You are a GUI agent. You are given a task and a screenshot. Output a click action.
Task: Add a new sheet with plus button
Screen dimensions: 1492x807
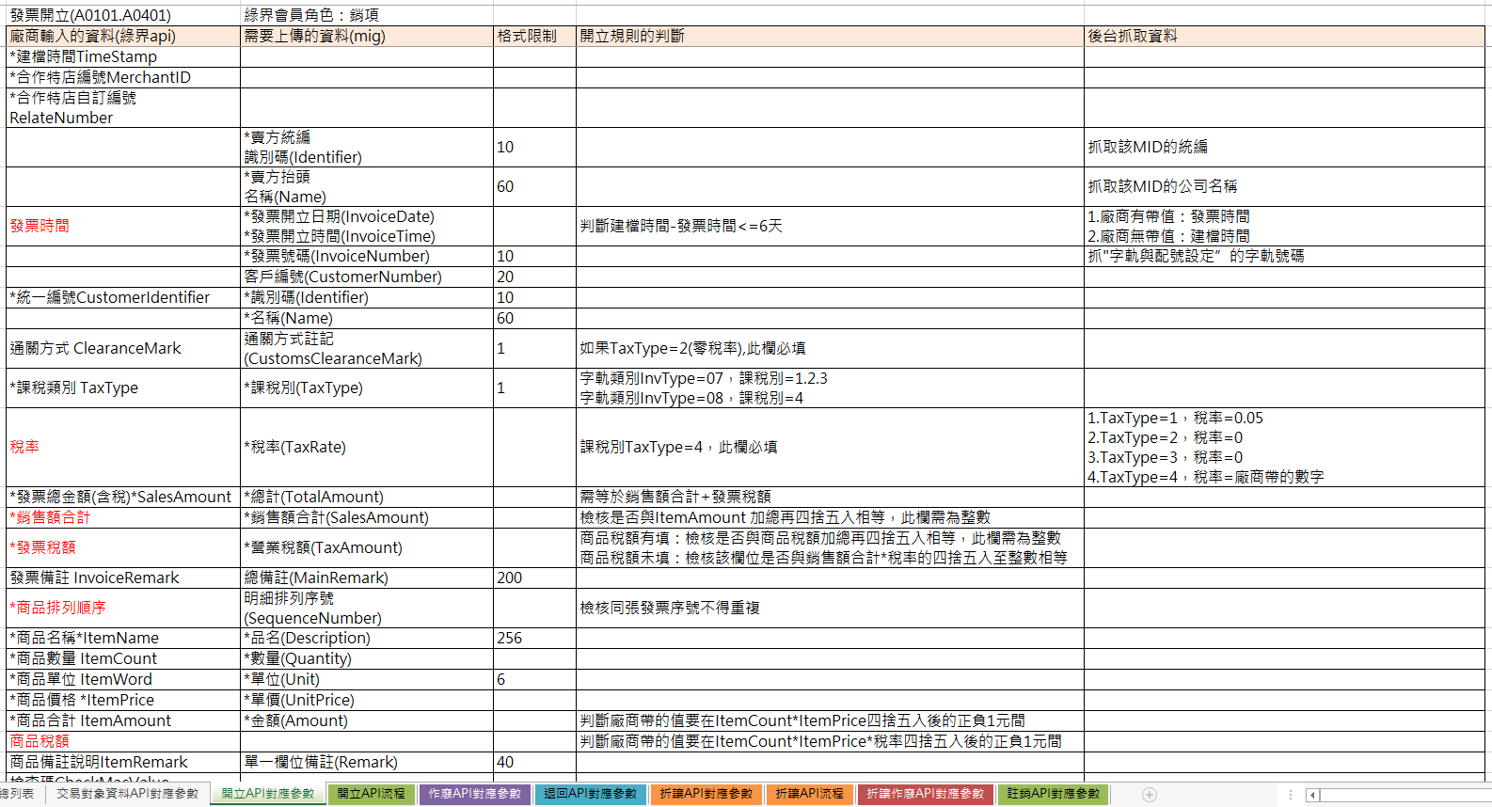(1149, 795)
